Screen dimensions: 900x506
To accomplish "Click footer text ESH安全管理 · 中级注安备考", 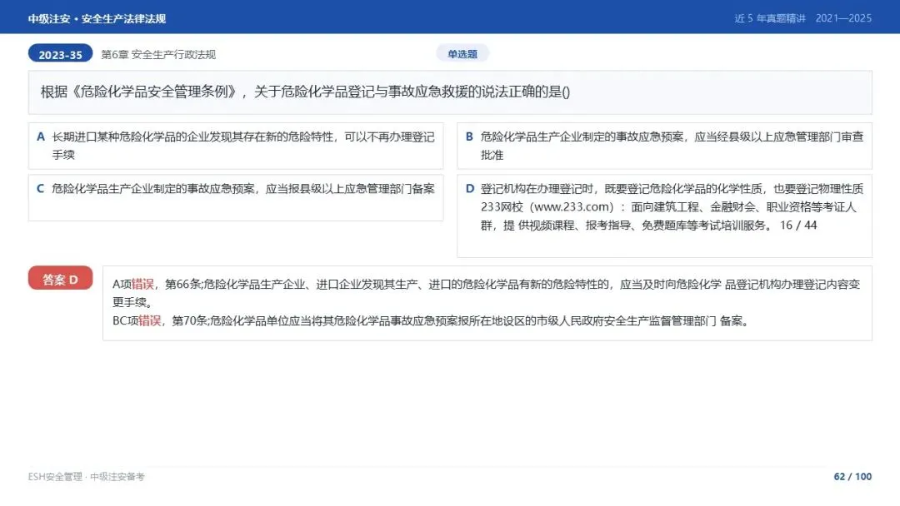I will (x=86, y=476).
